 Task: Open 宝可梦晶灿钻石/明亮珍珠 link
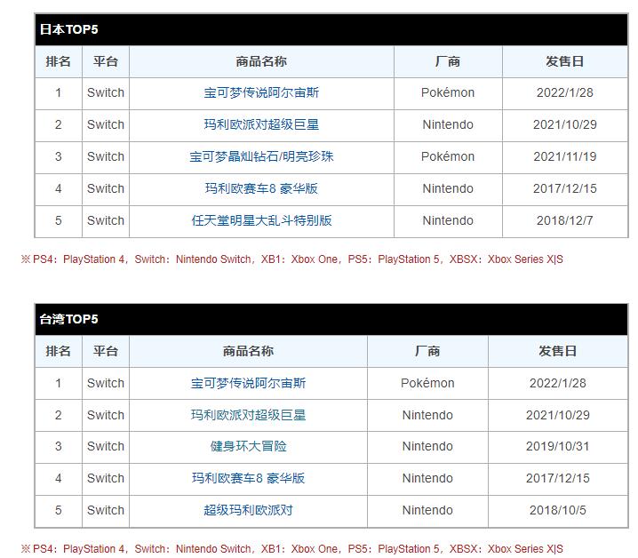pos(261,156)
